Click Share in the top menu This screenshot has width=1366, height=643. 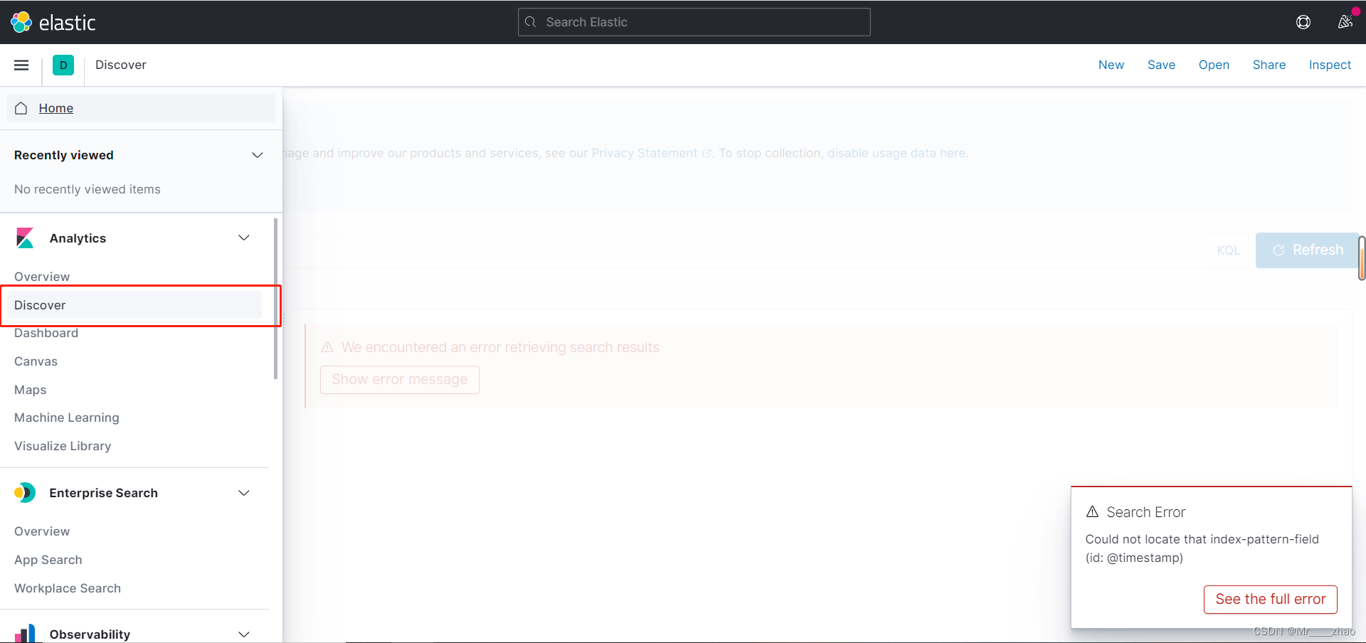pyautogui.click(x=1269, y=65)
